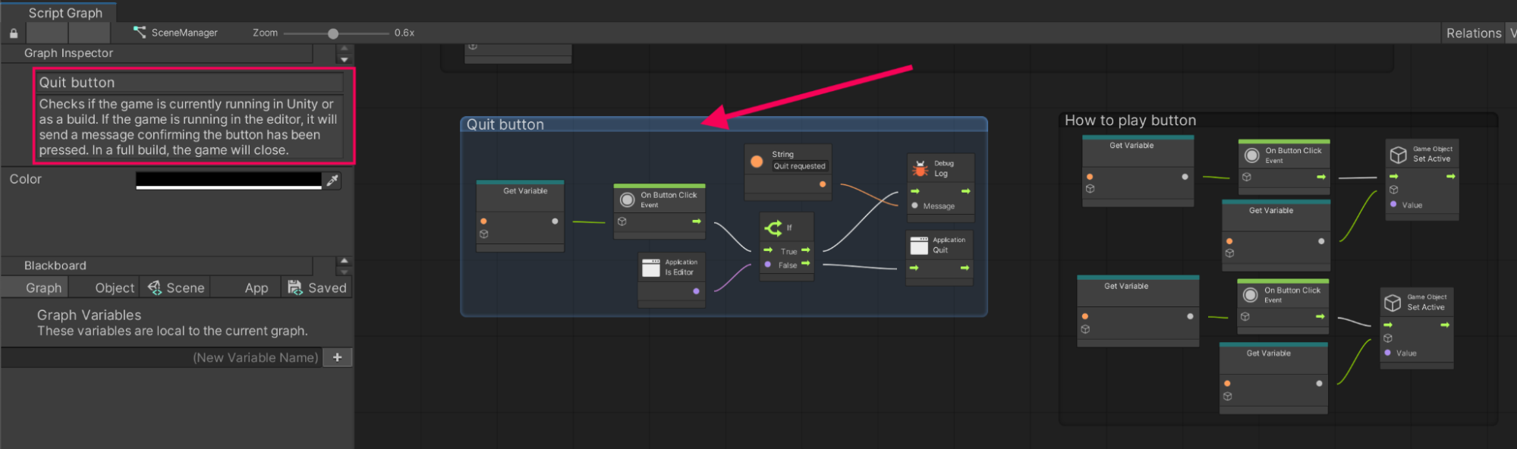Open the black Color swatch picker
1517x449 pixels.
(228, 180)
